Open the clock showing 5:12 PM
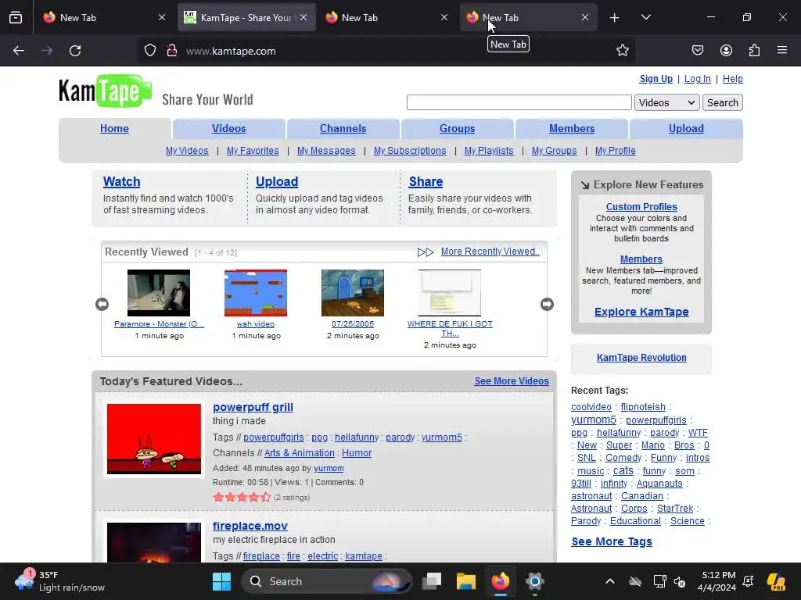 [717, 581]
